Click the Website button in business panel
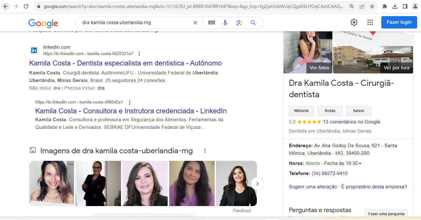Image resolution: width=421 pixels, height=220 pixels. [301, 111]
